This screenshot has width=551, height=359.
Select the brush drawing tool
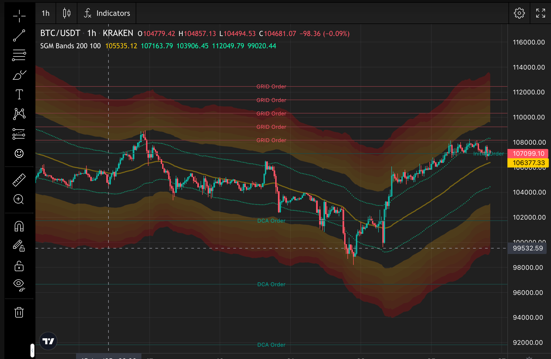coord(19,75)
